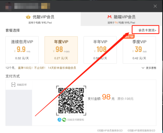The width and height of the screenshot is (163, 133).
Task: Click the green WeChat Pay icon
Action: click(64, 120)
